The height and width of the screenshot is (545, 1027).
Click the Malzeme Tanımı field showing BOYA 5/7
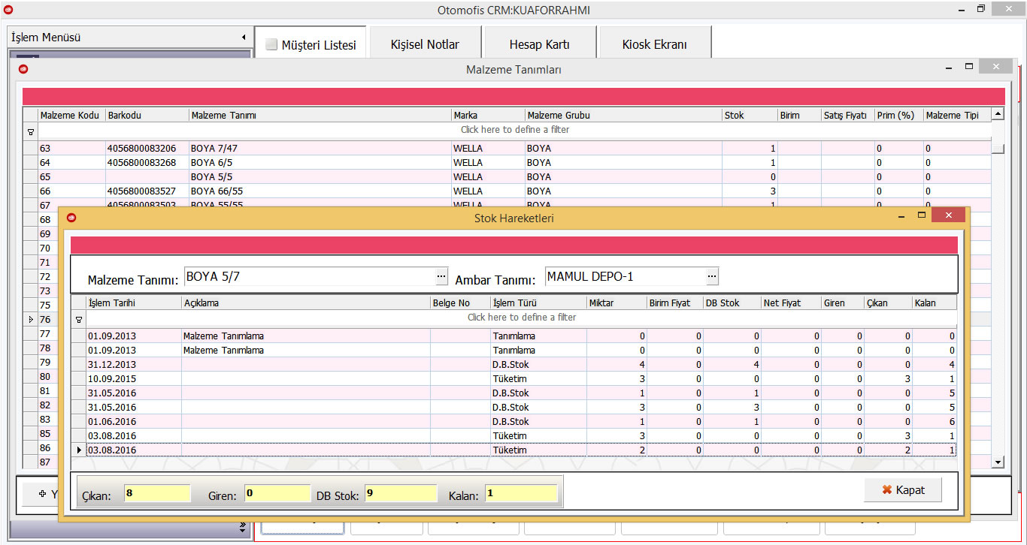[x=309, y=277]
